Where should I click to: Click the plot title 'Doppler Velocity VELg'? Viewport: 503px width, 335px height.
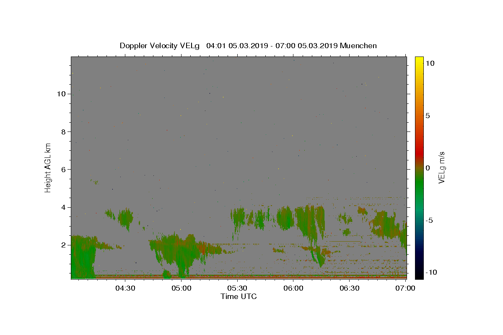[x=161, y=46]
